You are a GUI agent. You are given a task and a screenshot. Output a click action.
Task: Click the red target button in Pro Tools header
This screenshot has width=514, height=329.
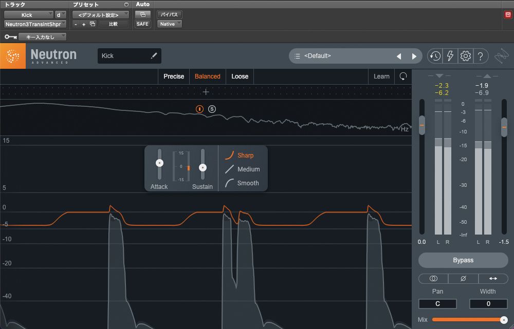[x=508, y=15]
